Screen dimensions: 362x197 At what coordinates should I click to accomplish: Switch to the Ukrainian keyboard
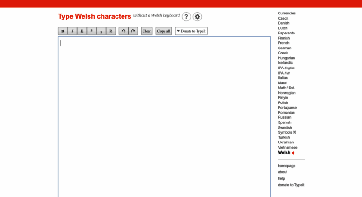click(x=286, y=143)
